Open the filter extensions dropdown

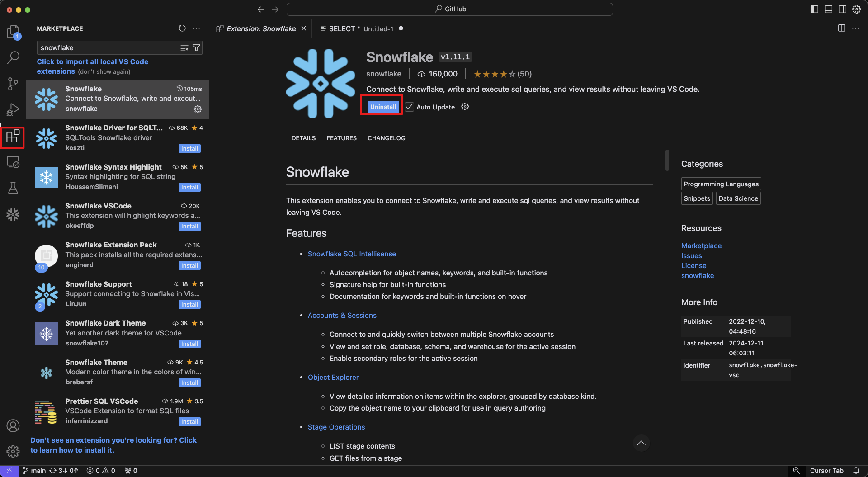click(x=197, y=47)
